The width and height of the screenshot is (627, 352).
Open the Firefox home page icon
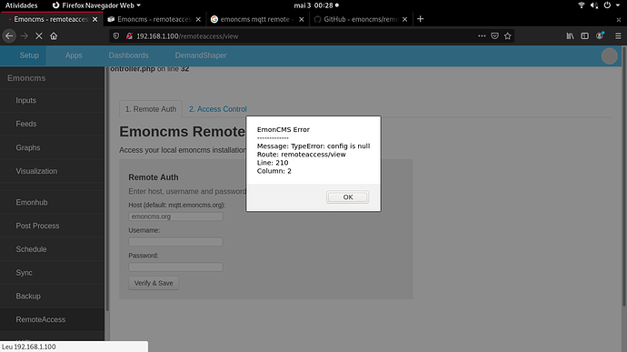54,36
